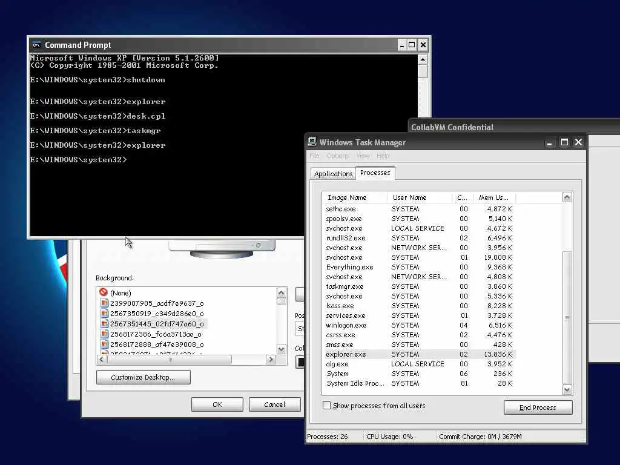Select the csrss.exe process row

point(419,335)
